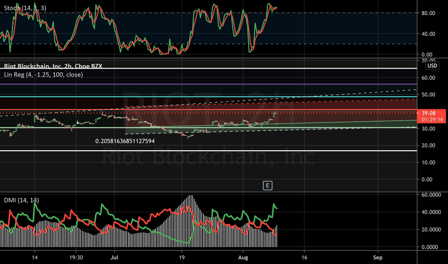Click the 60.00 price scale label
The image size is (448, 264).
[428, 78]
